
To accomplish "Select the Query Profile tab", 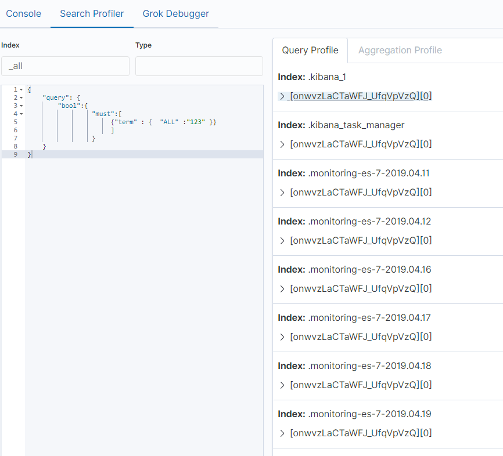I will point(310,50).
